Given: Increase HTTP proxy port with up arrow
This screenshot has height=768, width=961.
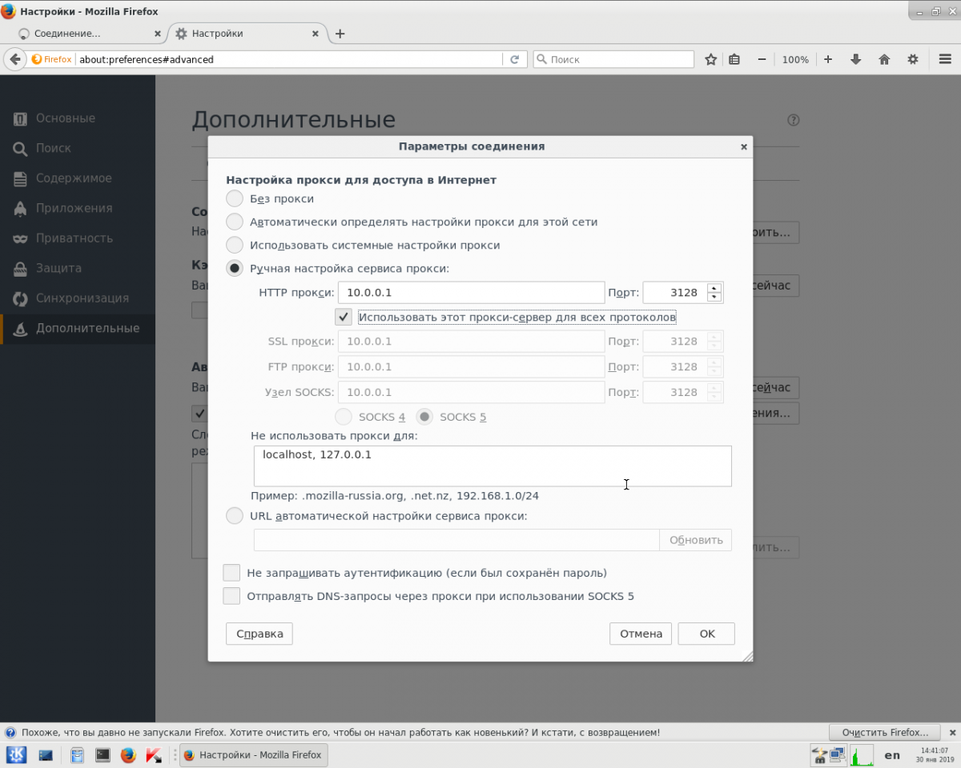Looking at the screenshot, I should click(x=714, y=288).
